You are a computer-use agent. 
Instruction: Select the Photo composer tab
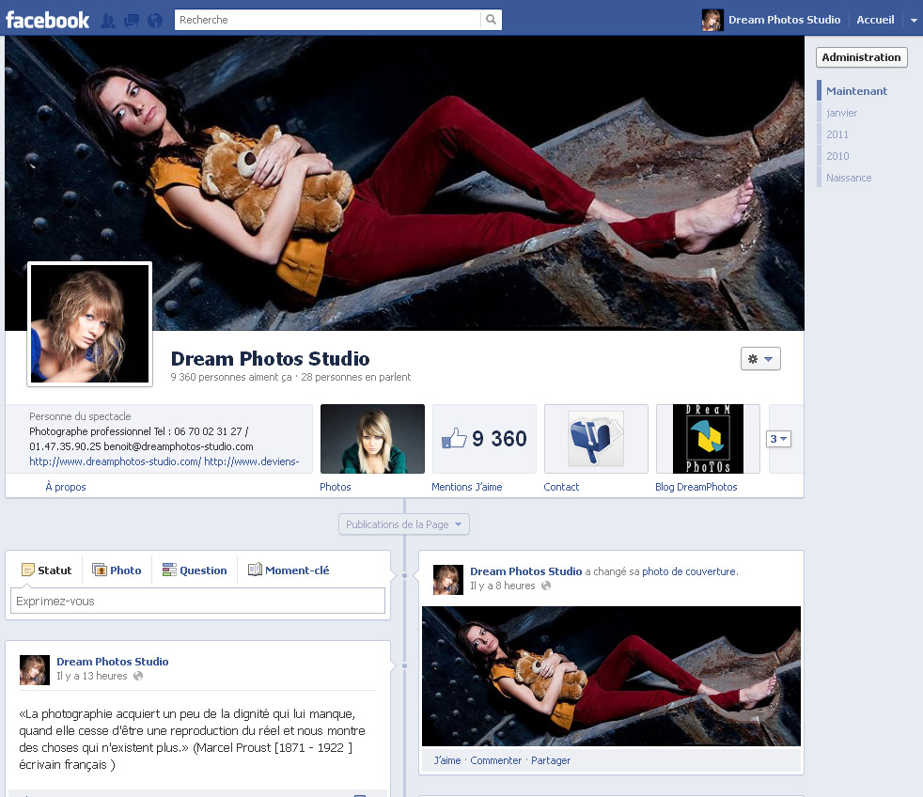point(117,570)
